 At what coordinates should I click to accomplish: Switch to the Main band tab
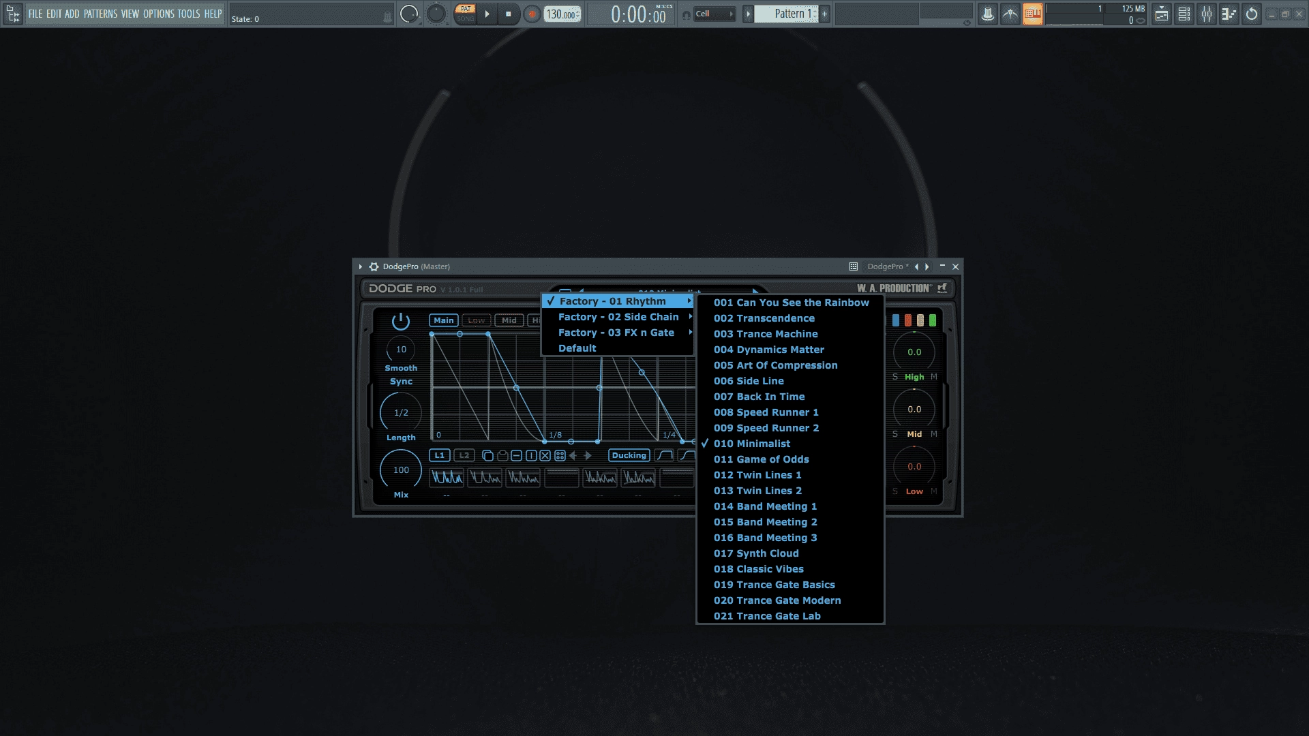(444, 320)
